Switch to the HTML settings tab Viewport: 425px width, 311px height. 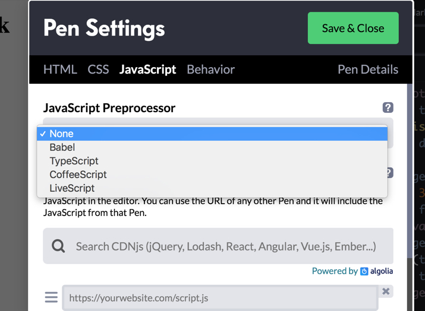[60, 69]
